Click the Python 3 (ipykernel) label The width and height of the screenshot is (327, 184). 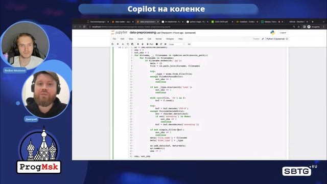(275, 39)
